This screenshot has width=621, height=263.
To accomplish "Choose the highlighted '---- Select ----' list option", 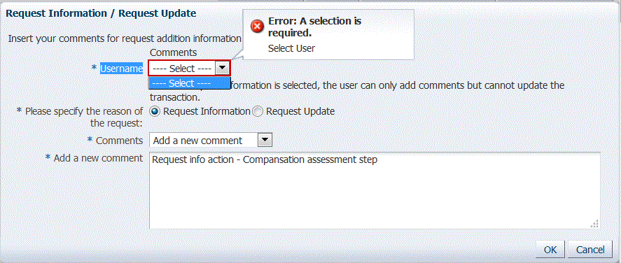I will (189, 83).
